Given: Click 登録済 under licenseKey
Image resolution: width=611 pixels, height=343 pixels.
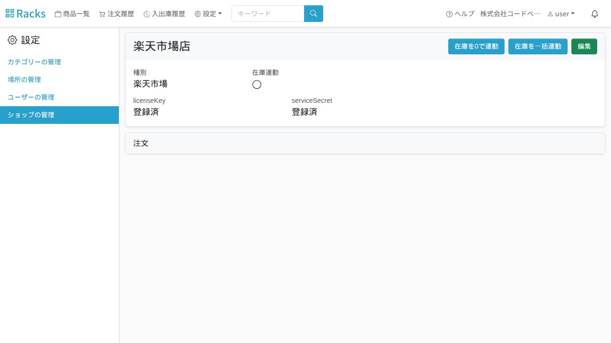Looking at the screenshot, I should [x=146, y=112].
